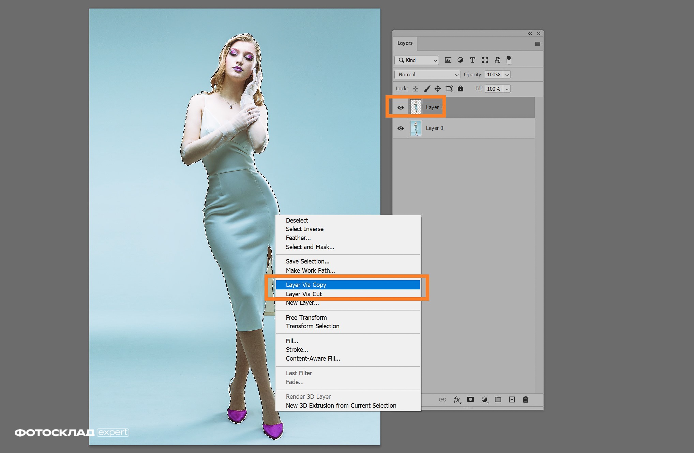Create a new adjustment layer
The width and height of the screenshot is (694, 453).
485,399
